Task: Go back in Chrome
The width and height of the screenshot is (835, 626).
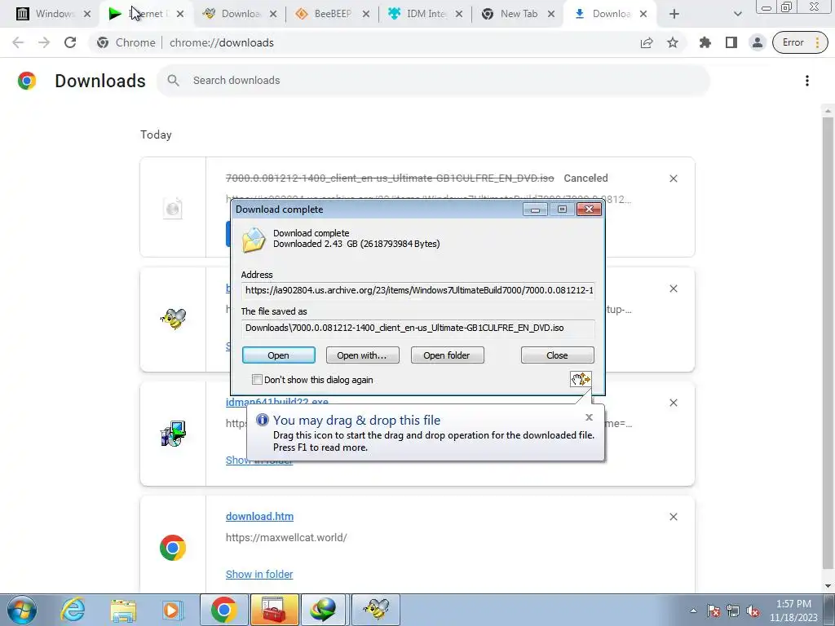Action: [18, 42]
